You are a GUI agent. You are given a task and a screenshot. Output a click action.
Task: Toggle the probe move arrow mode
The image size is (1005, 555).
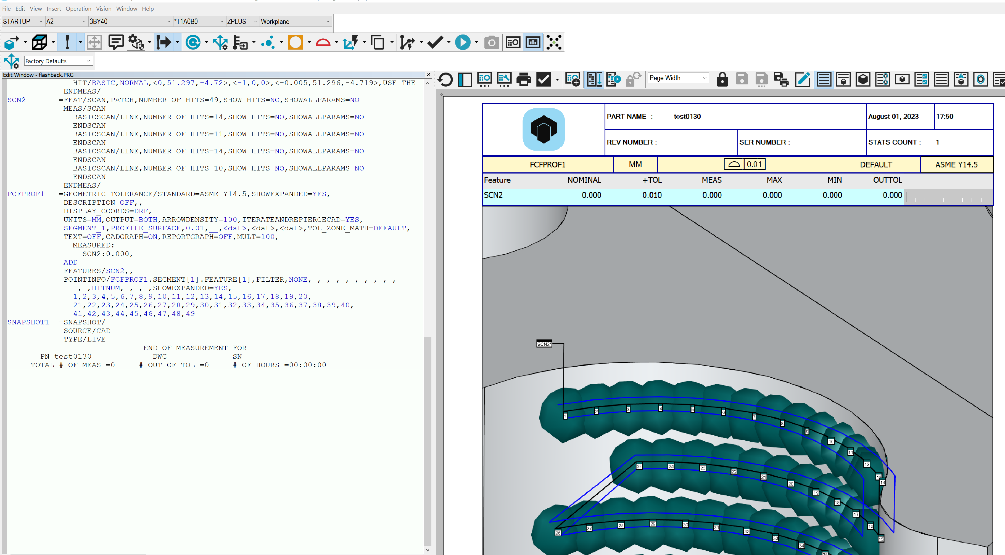(x=163, y=42)
